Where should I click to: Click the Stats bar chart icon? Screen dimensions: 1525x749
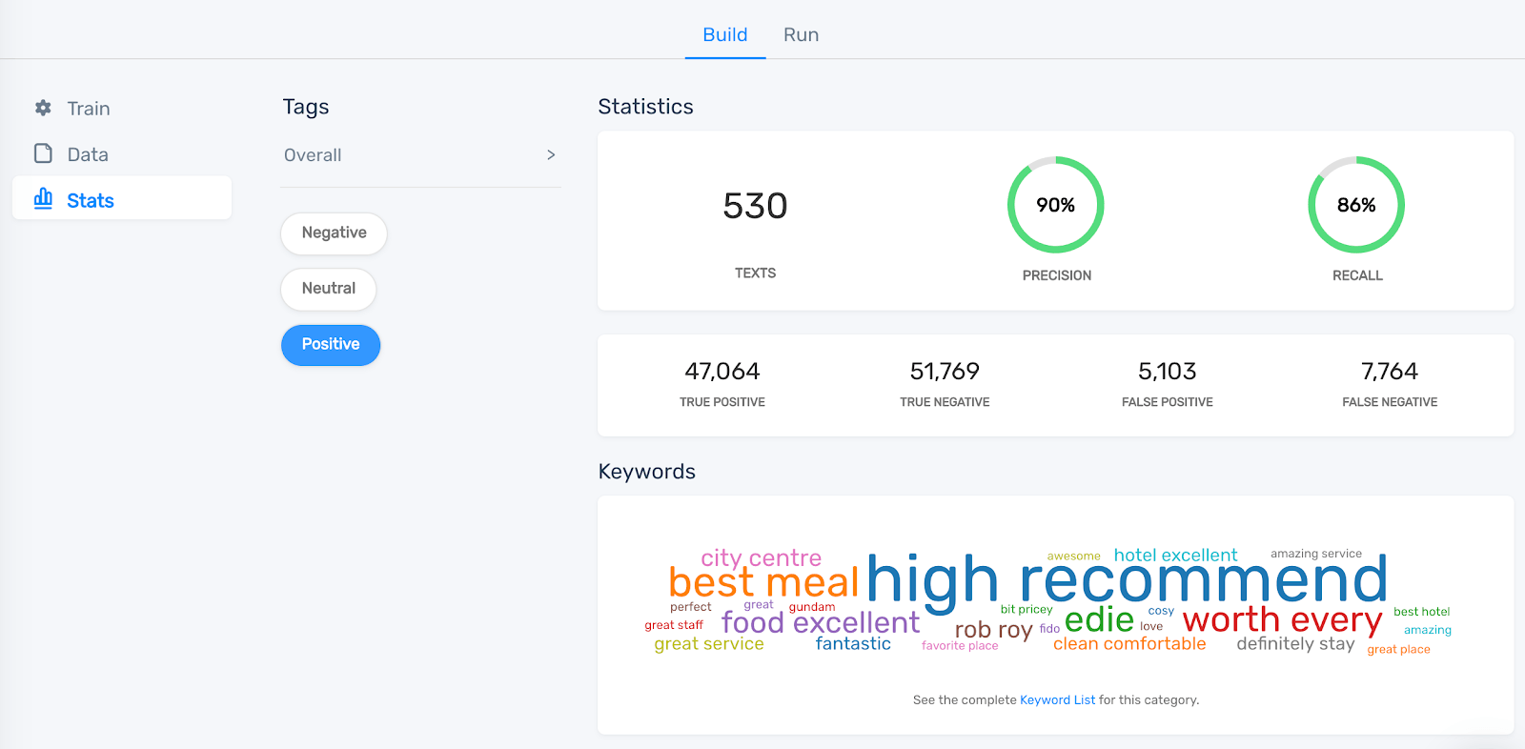43,198
